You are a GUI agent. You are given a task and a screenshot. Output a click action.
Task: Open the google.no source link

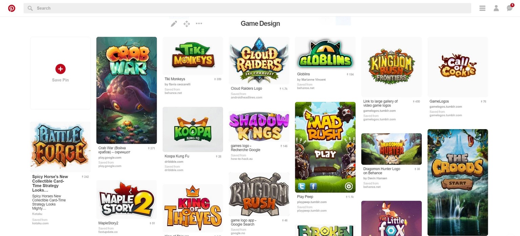point(238,233)
